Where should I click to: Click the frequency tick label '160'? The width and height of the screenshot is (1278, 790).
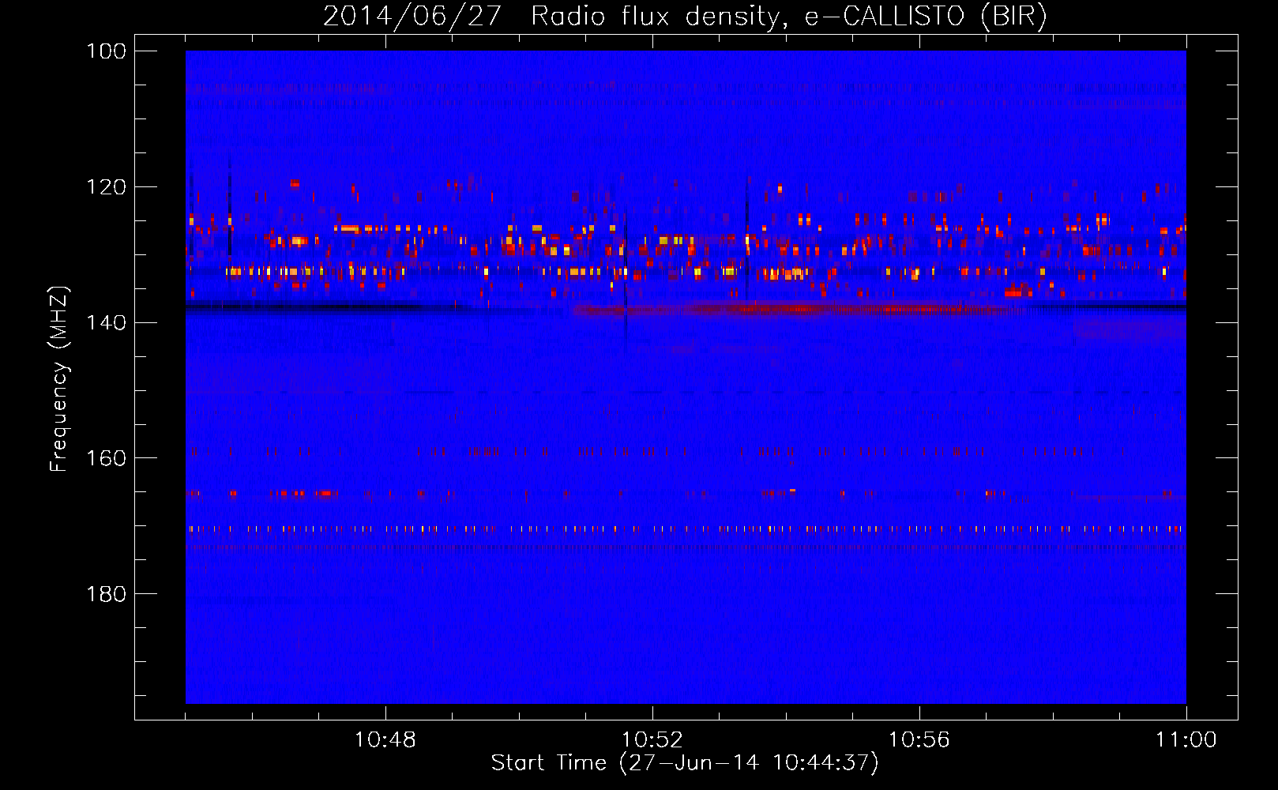tap(107, 458)
